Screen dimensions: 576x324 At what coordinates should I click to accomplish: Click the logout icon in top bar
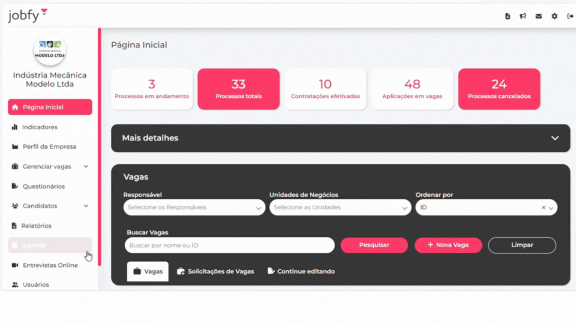click(570, 16)
